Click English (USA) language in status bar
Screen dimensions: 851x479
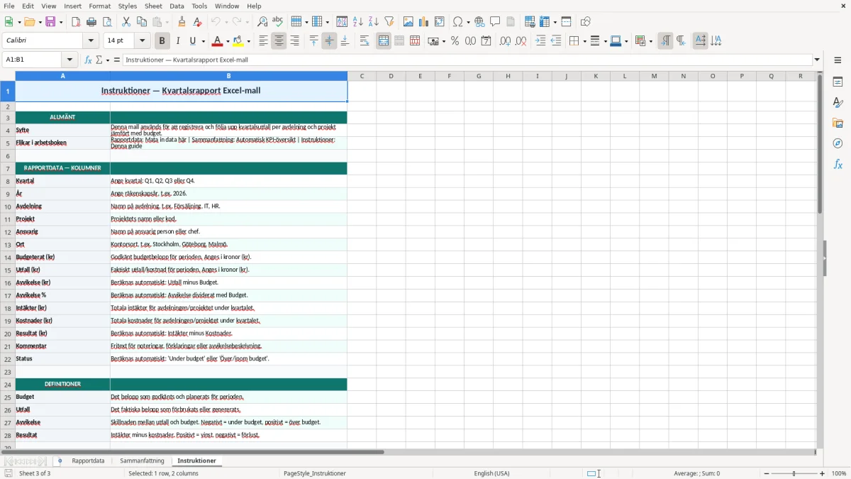[x=491, y=473]
